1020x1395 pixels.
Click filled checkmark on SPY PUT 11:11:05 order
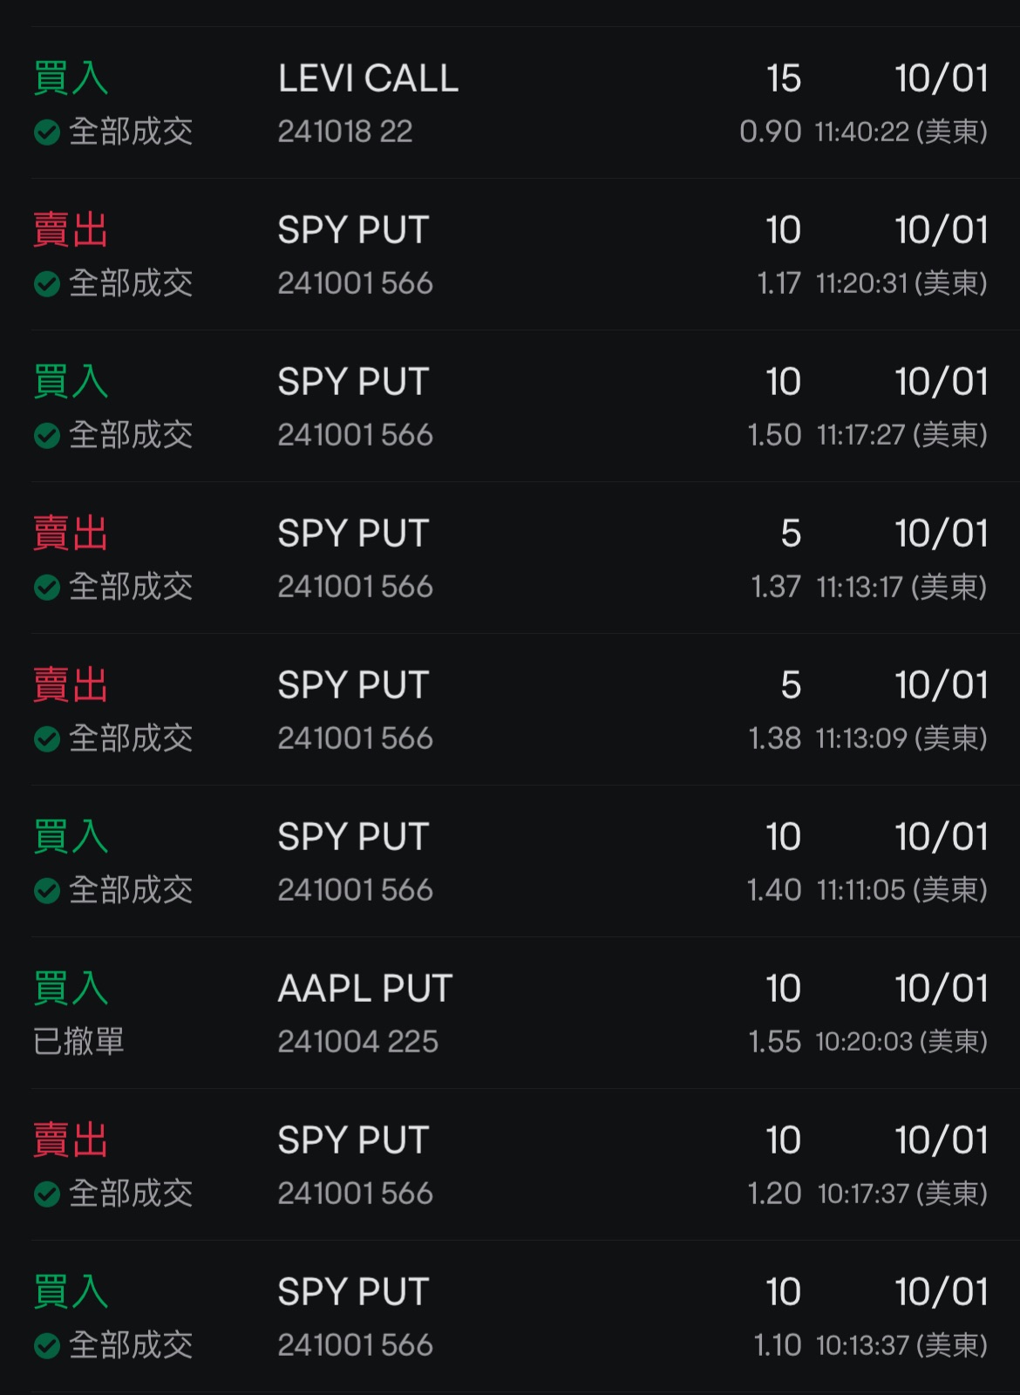[47, 891]
